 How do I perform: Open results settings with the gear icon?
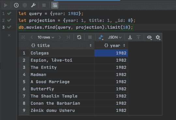[158, 37]
